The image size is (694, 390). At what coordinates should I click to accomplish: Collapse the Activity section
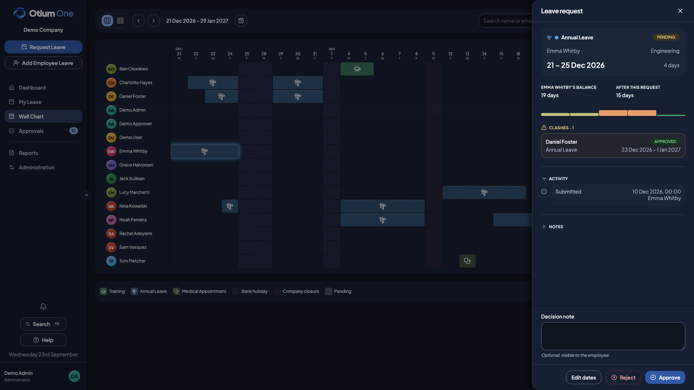(x=555, y=179)
